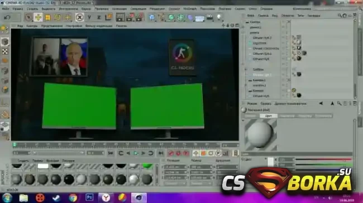Open the Создать main menu
Image resolution: width=363 pixels, height=203 pixels.
[x=32, y=9]
